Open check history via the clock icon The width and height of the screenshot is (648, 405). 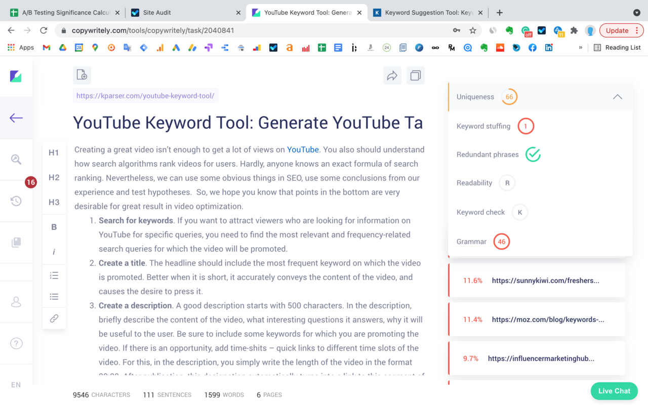click(16, 200)
